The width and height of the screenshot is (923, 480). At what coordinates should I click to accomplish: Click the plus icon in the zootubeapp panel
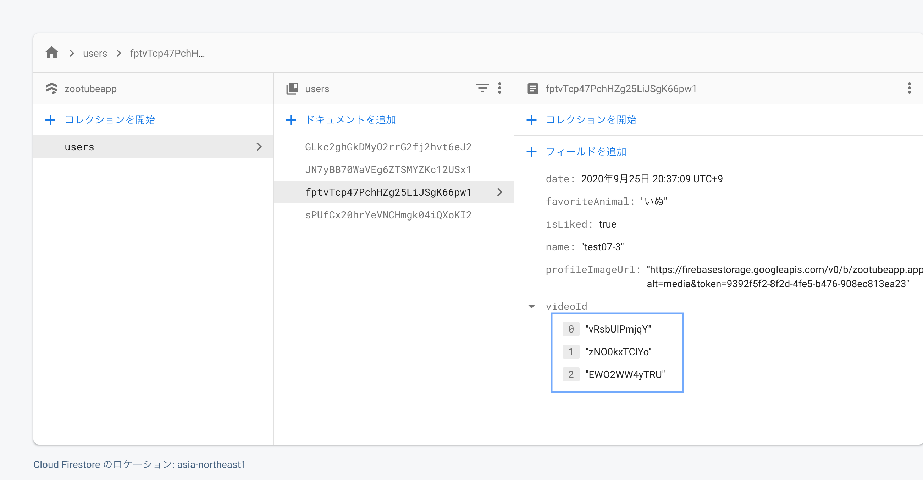[50, 119]
